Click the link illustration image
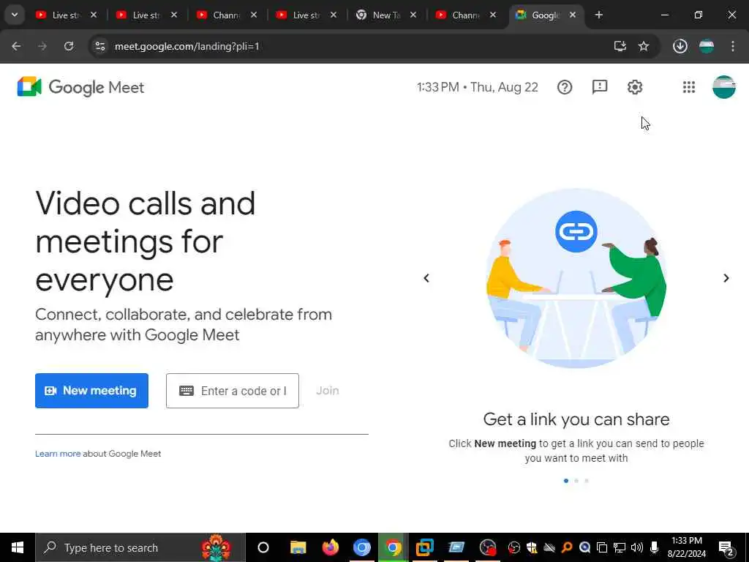749x562 pixels. [576, 278]
